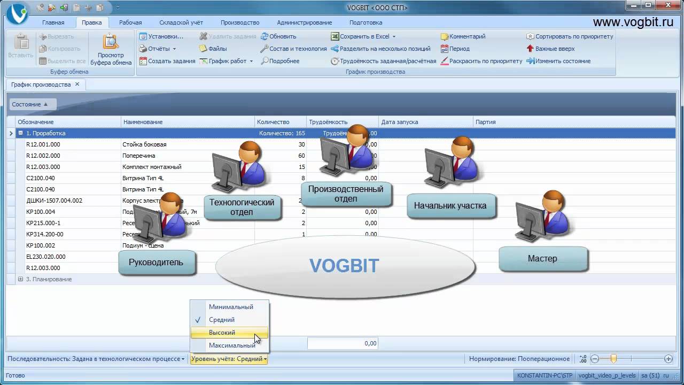Viewport: 684px width, 385px height.
Task: Select checked Средний level option
Action: [x=230, y=320]
